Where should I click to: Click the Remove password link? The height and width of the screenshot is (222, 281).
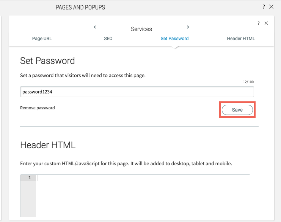pyautogui.click(x=38, y=108)
